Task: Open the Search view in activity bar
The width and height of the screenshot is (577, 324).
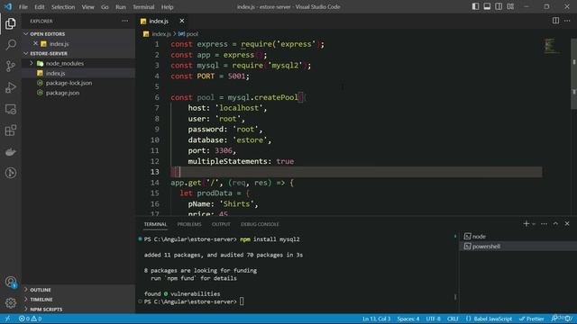Action: pos(10,45)
